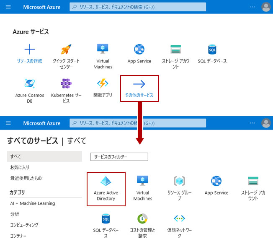Click the user avatar in the lower portal header
This screenshot has height=239, width=273.
(266, 123)
